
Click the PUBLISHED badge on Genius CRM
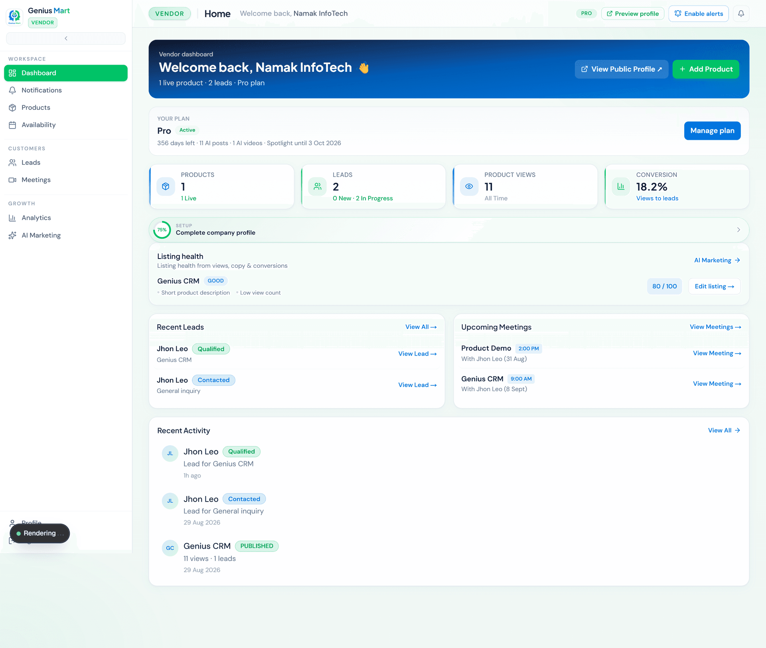coord(257,546)
